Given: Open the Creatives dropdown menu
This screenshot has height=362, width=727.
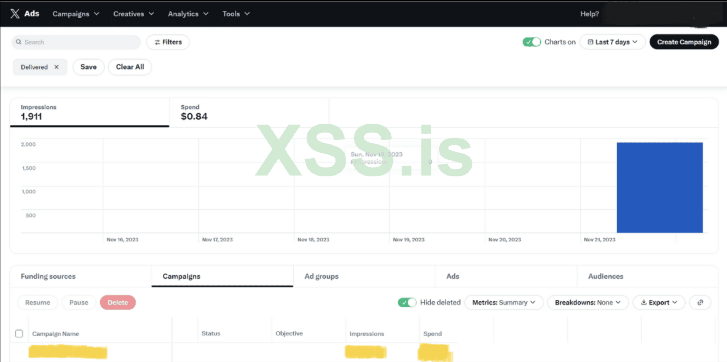Looking at the screenshot, I should pos(134,14).
